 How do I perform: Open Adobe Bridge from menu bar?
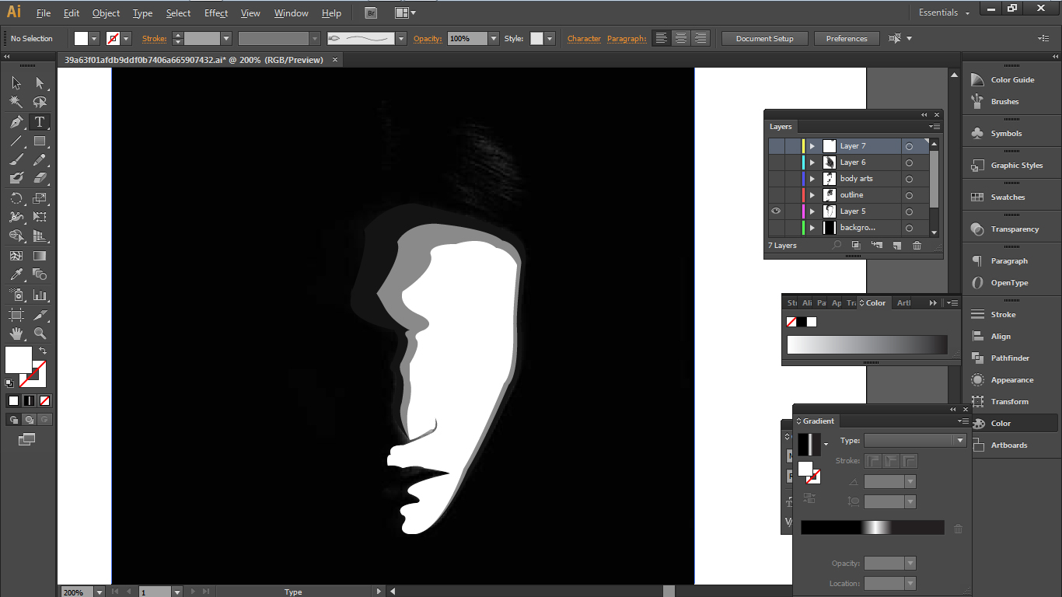coord(371,13)
